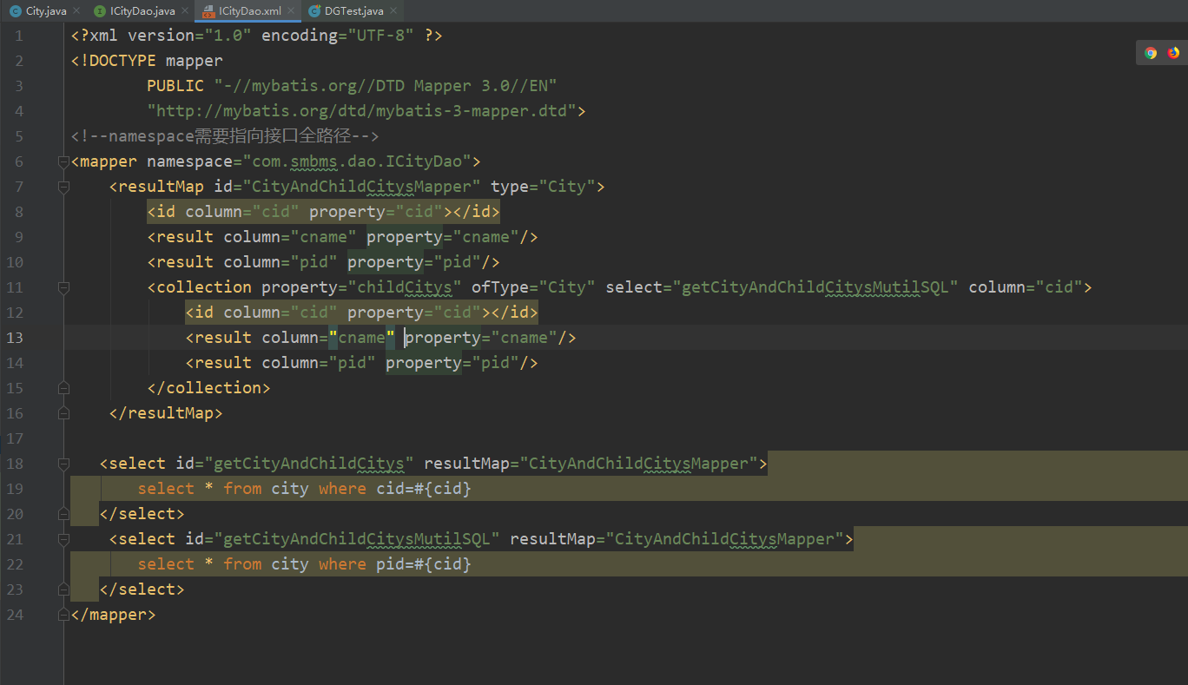Fold marker at closing select line 23

pyautogui.click(x=63, y=589)
